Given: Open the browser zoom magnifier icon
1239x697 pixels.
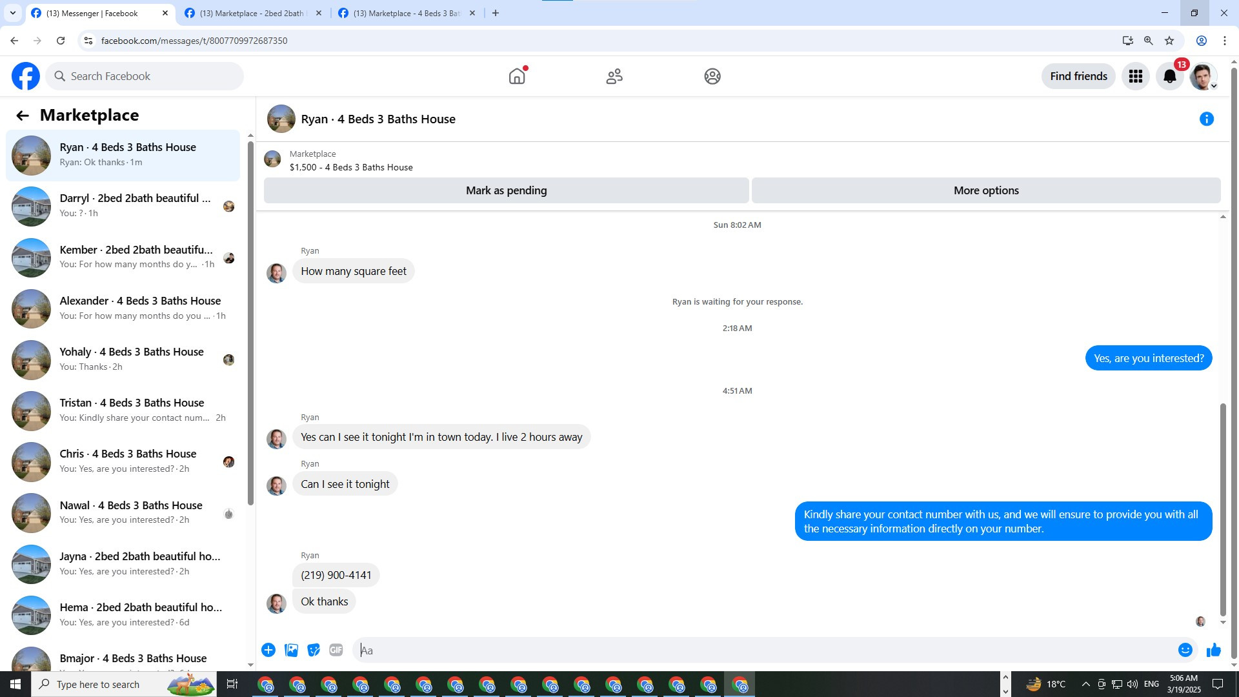Looking at the screenshot, I should click(x=1149, y=41).
